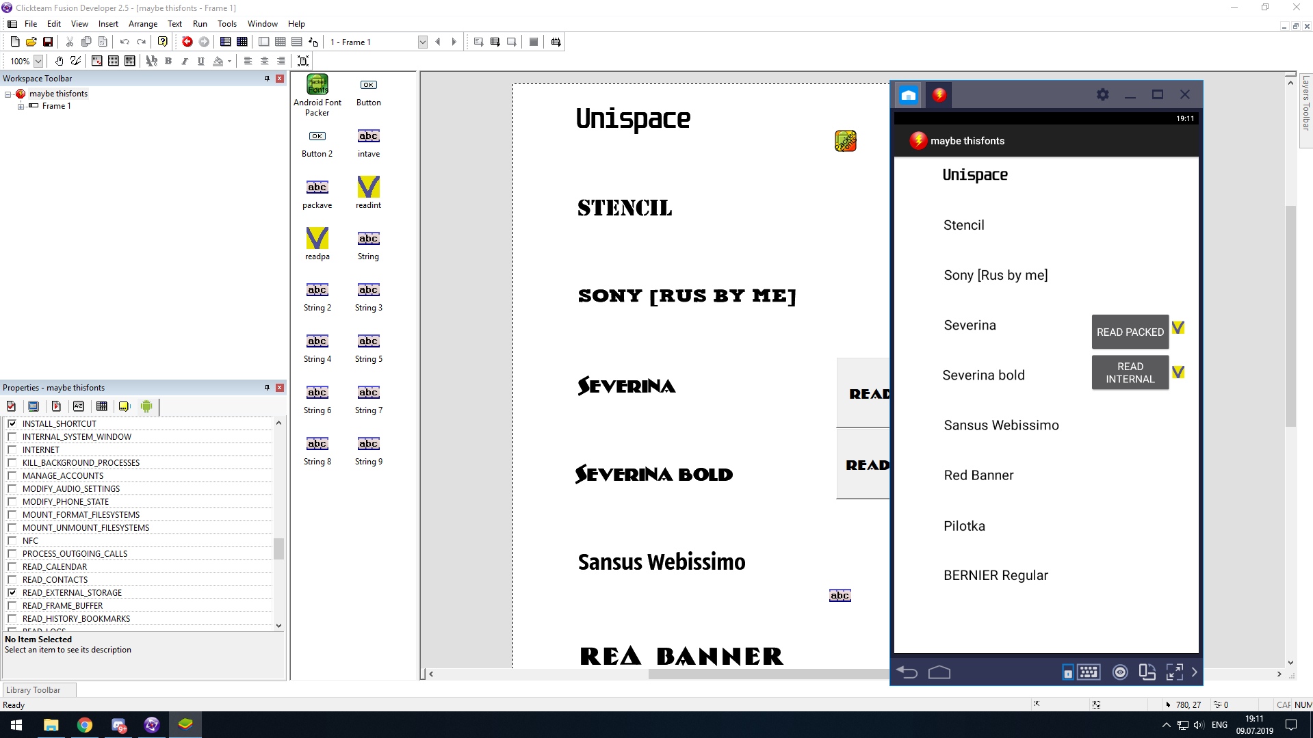Expand the Frame 1 tree node
This screenshot has height=738, width=1313.
[x=21, y=106]
